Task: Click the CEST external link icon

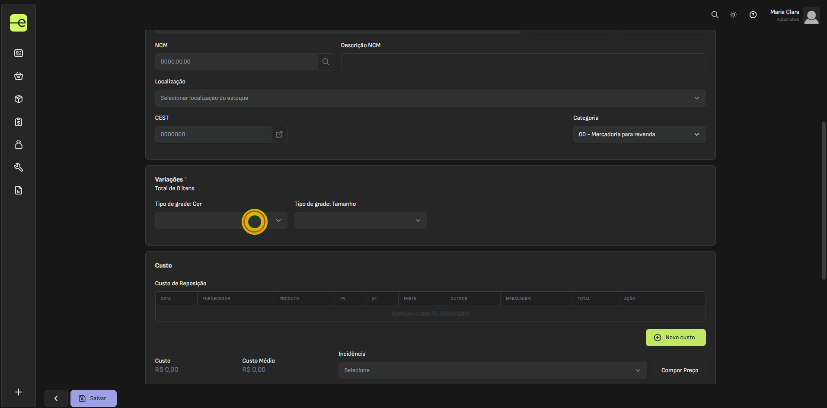Action: (279, 134)
